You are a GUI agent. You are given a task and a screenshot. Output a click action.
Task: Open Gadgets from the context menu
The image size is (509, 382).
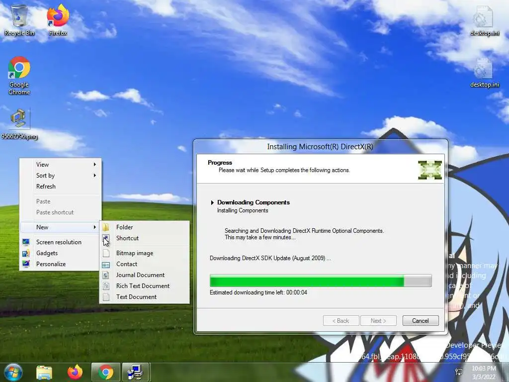pyautogui.click(x=60, y=253)
